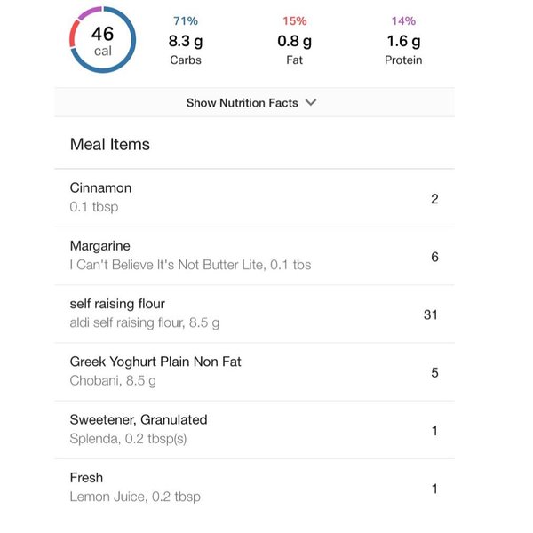Click the 15% Fat macro value
The height and width of the screenshot is (533, 533).
(x=295, y=40)
